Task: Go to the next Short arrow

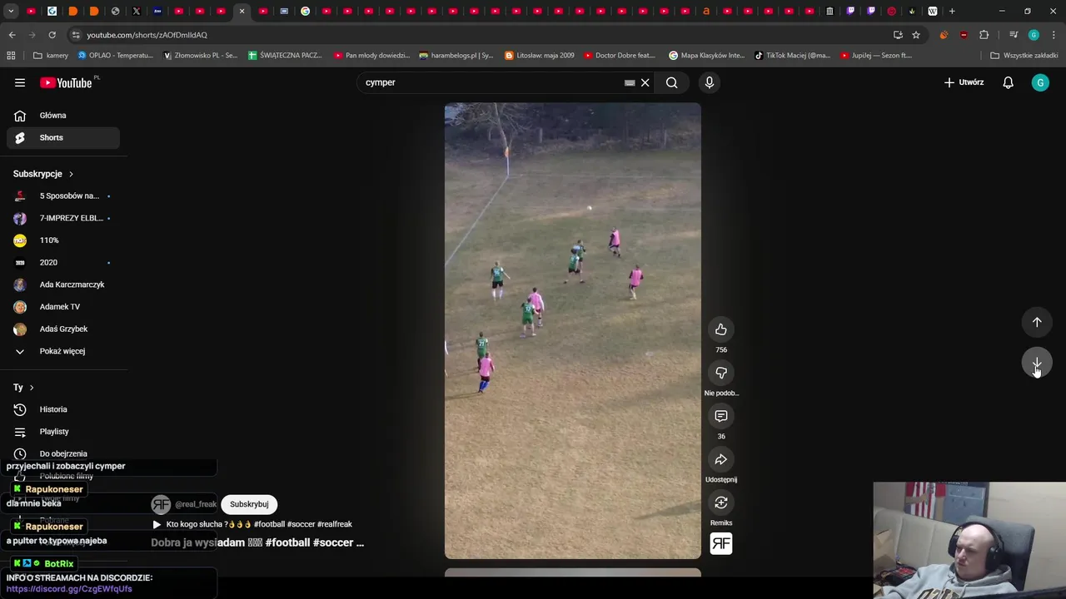Action: (x=1037, y=363)
